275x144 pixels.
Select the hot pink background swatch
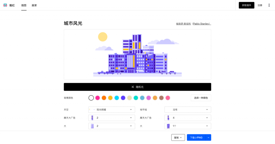(98, 98)
